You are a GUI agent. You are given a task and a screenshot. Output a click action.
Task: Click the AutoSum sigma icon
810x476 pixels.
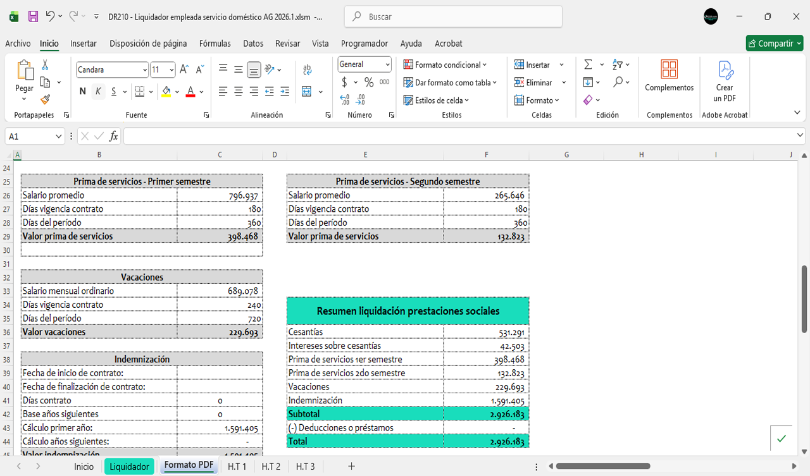click(588, 64)
